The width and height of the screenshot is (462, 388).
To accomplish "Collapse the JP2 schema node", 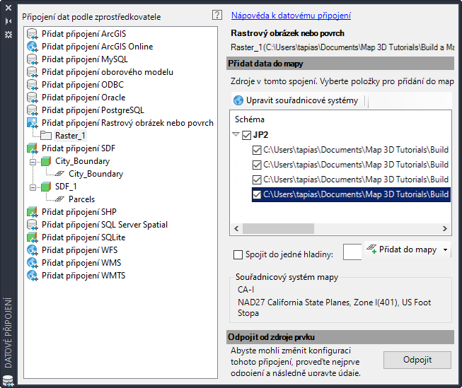I will tap(236, 135).
